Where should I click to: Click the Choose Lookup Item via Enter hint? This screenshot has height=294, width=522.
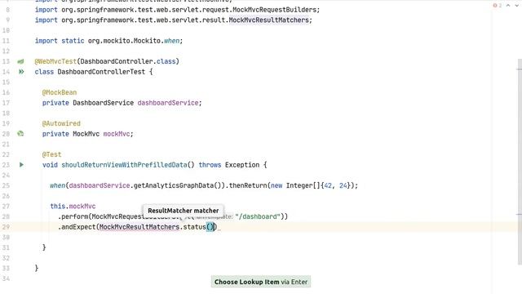261,282
